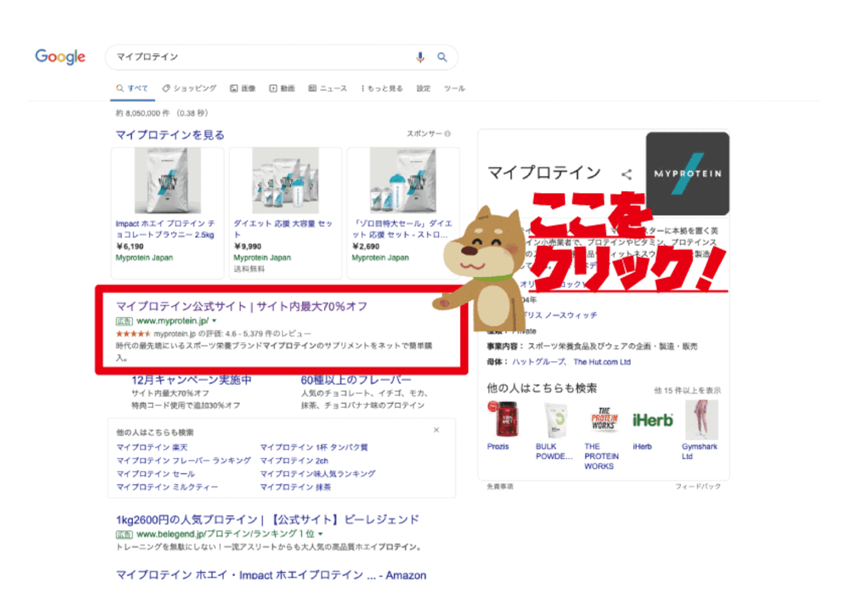Open the マイプロテインを見る shopping heading
Image resolution: width=848 pixels, height=599 pixels.
tap(170, 135)
